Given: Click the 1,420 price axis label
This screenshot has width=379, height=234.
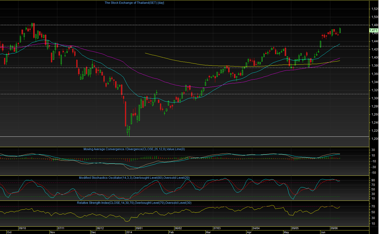Looking at the screenshot, I should (375, 49).
